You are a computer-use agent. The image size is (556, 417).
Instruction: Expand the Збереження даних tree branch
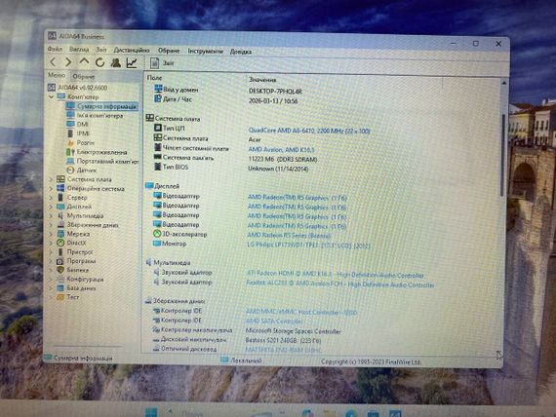pyautogui.click(x=51, y=225)
